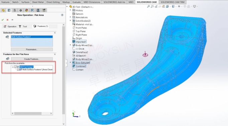Cancel the operation with the red X
Viewport: 228px width, 126px height.
(7, 20)
